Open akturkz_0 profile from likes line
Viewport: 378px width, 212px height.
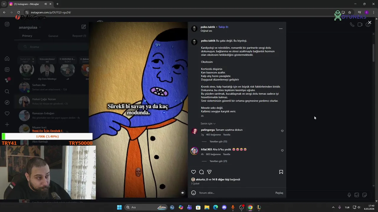click(202, 180)
